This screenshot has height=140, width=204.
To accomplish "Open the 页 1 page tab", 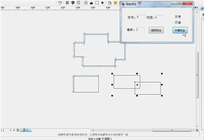I will click(x=26, y=130).
